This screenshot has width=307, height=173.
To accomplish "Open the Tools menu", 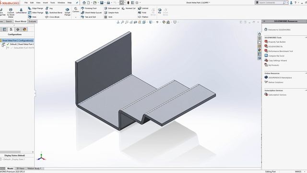I will pyautogui.click(x=53, y=3).
